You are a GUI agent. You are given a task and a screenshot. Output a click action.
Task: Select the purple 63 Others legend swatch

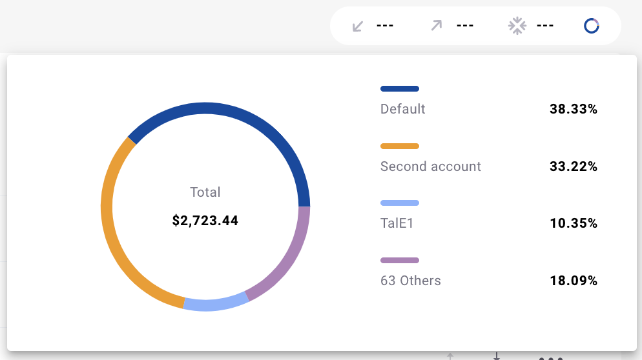(x=400, y=260)
